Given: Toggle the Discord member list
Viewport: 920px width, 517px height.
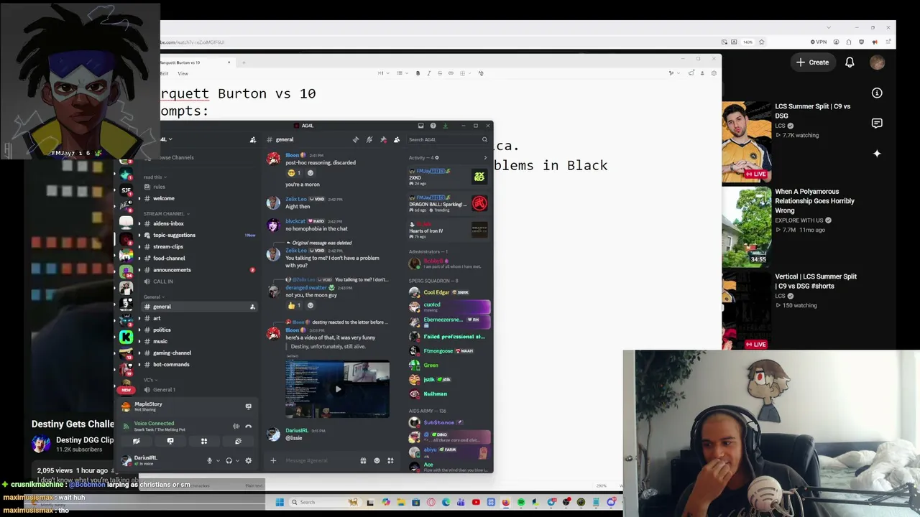Looking at the screenshot, I should click(397, 139).
